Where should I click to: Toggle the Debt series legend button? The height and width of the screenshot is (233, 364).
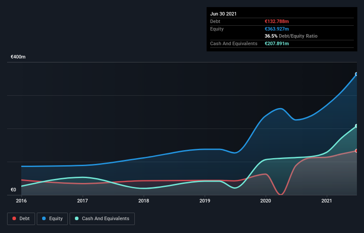[21, 219]
